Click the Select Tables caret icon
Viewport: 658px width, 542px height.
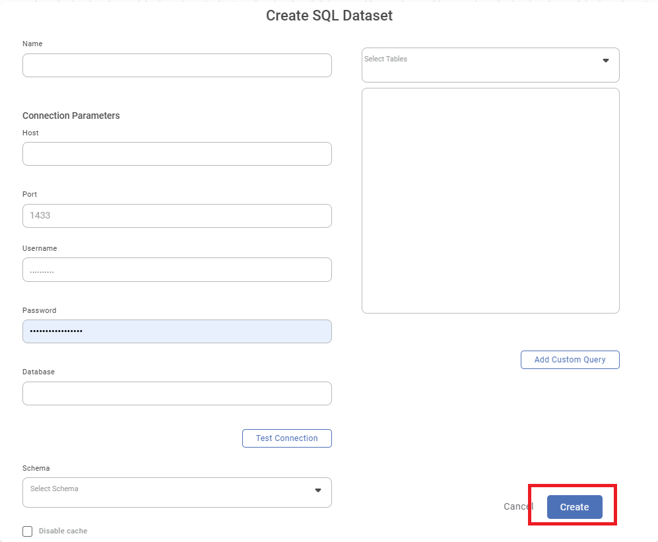coord(605,61)
